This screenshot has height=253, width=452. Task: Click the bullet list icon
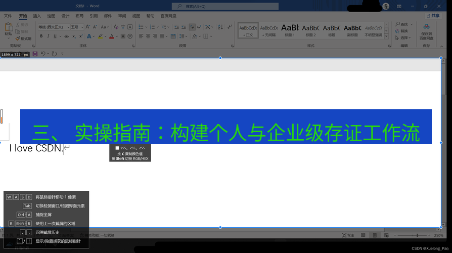pyautogui.click(x=141, y=27)
